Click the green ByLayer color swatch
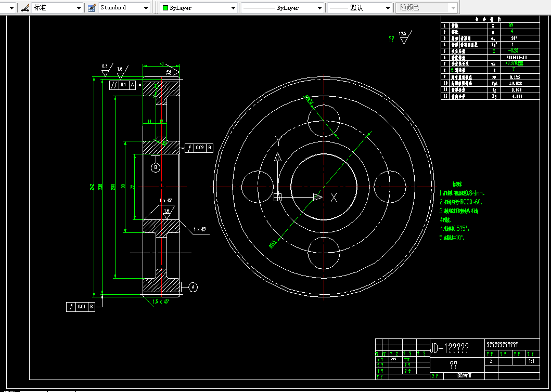This screenshot has width=551, height=392. point(165,8)
